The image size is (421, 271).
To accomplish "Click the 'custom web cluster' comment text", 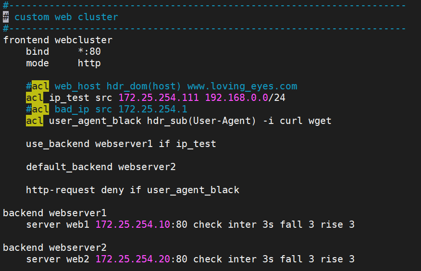I will click(66, 17).
